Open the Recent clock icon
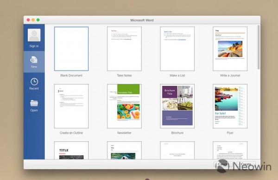 (34, 82)
